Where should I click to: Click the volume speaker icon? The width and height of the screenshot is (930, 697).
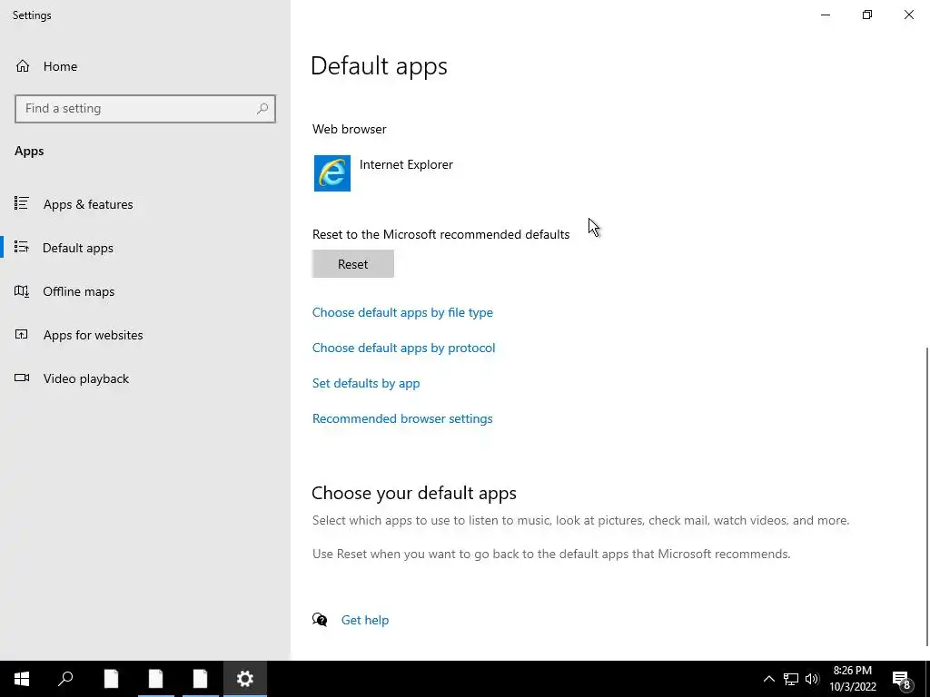point(812,679)
